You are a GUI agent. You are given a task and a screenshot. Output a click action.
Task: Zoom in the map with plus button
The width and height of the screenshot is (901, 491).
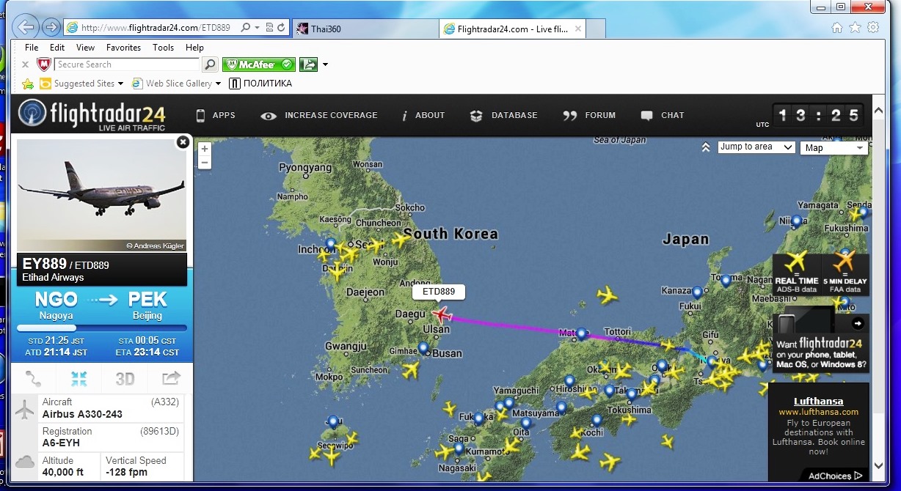[x=205, y=149]
